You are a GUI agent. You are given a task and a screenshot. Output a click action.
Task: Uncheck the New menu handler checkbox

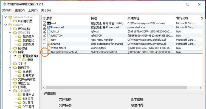pyautogui.click(x=45, y=40)
